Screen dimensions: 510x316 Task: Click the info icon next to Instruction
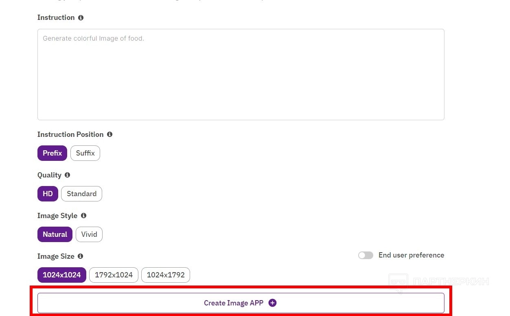pyautogui.click(x=81, y=18)
